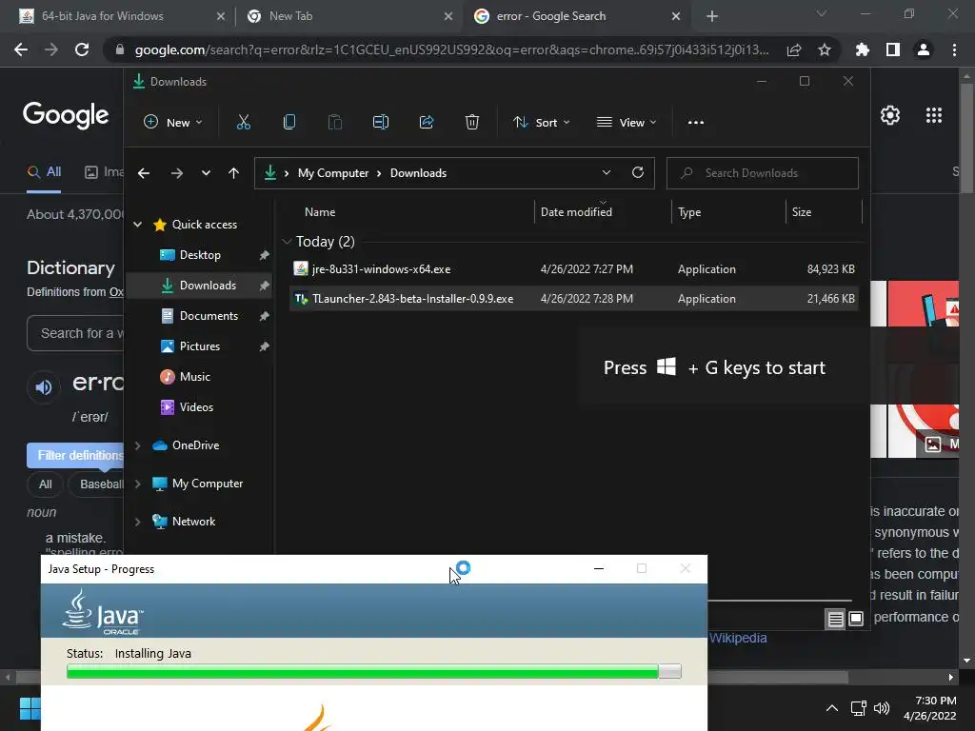Click the Java installing progress bar
This screenshot has width=975, height=731.
[373, 671]
